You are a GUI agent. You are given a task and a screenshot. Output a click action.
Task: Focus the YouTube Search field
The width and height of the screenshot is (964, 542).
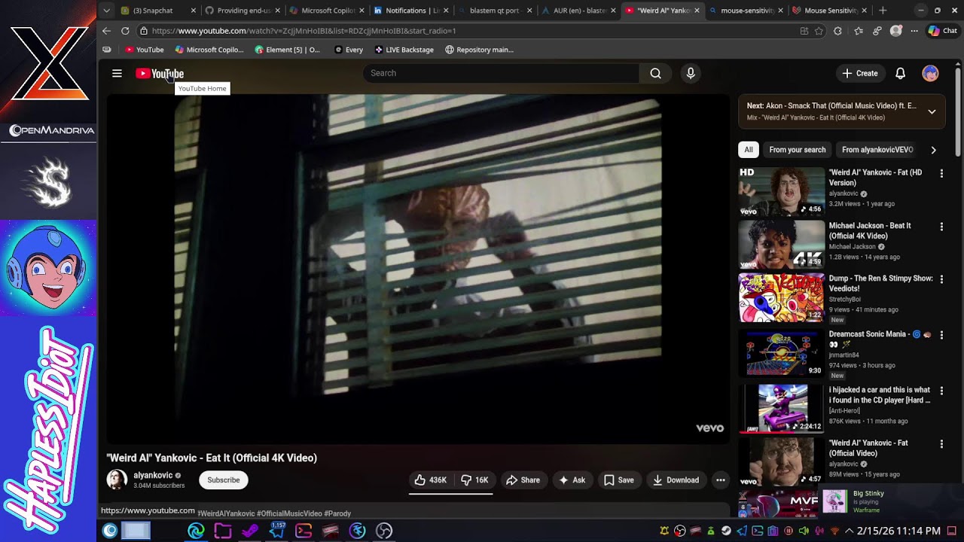point(501,73)
